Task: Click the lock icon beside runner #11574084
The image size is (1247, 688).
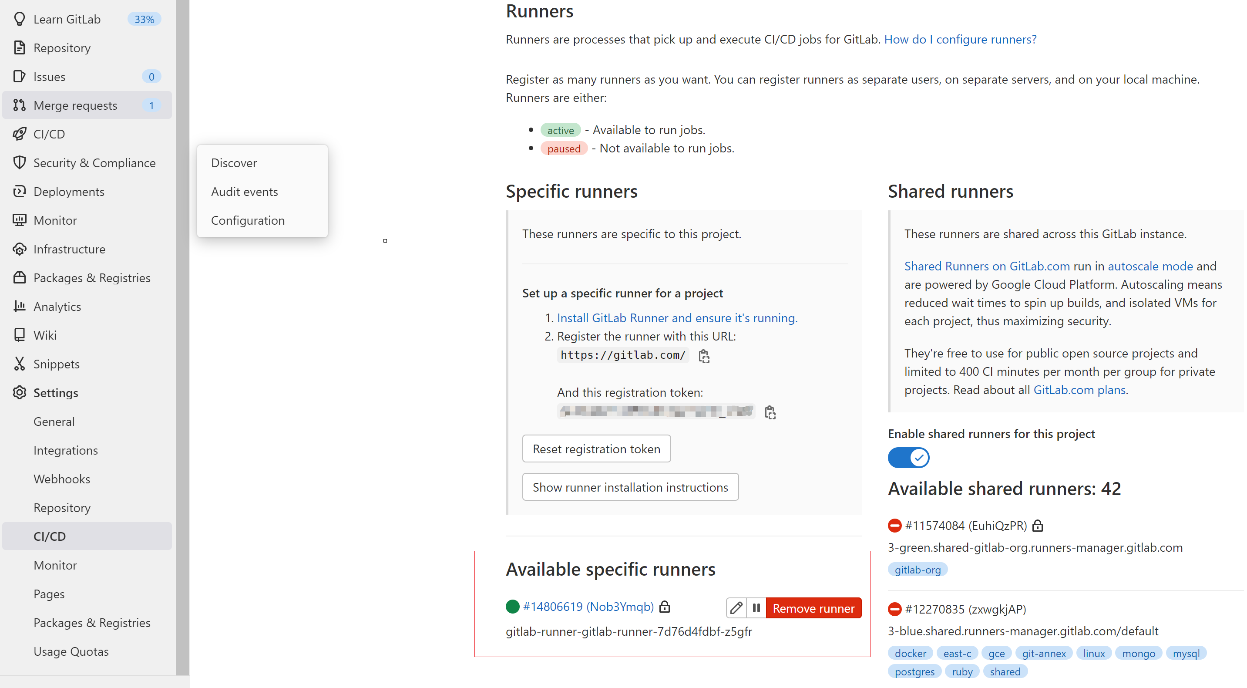Action: coord(1037,525)
